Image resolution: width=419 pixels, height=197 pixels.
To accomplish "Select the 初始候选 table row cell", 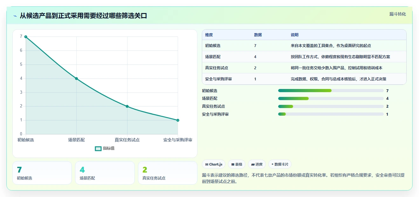I will pos(213,46).
